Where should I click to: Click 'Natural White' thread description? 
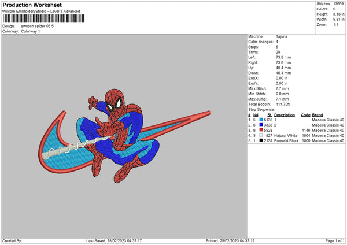click(286, 136)
